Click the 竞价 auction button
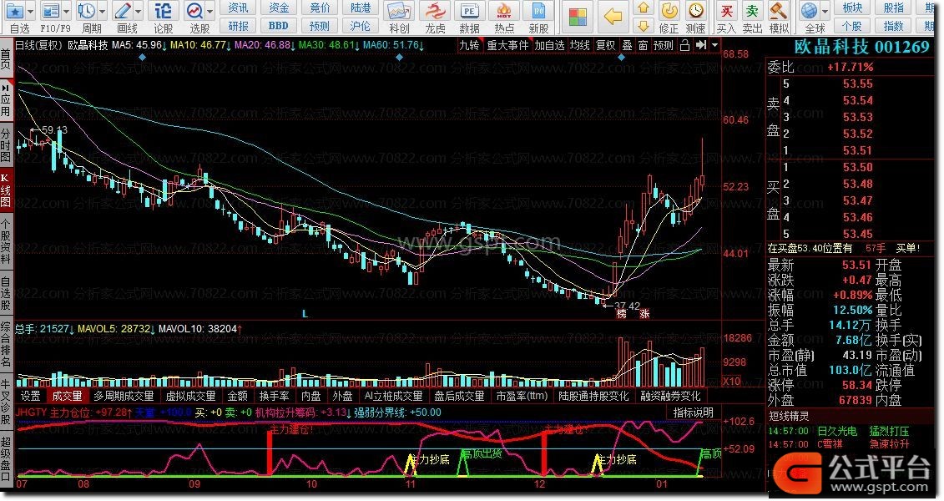Viewport: 944px width, 501px height. [x=320, y=8]
